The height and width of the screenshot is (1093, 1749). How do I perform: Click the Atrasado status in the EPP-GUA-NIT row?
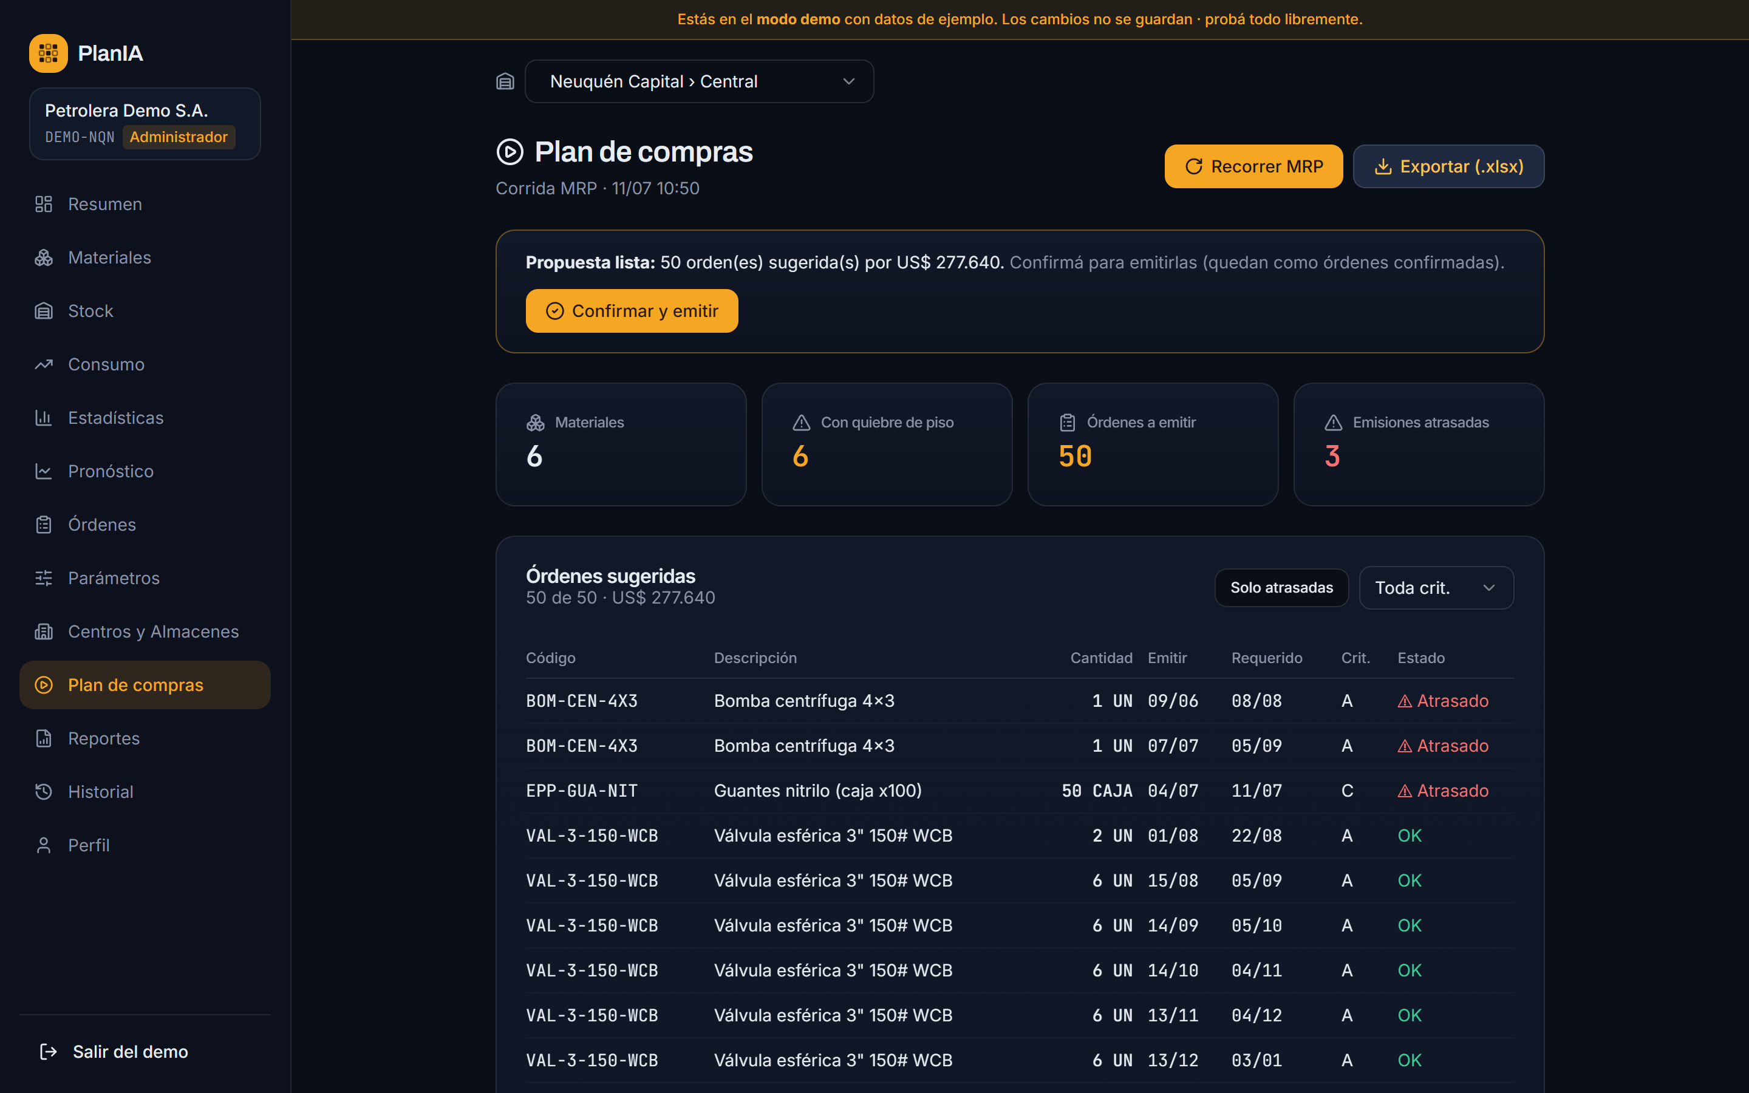coord(1442,791)
